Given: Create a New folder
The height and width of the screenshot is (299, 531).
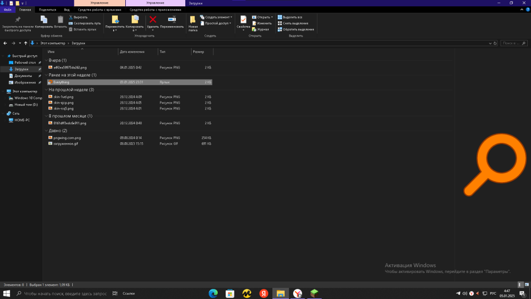Looking at the screenshot, I should click(x=193, y=23).
